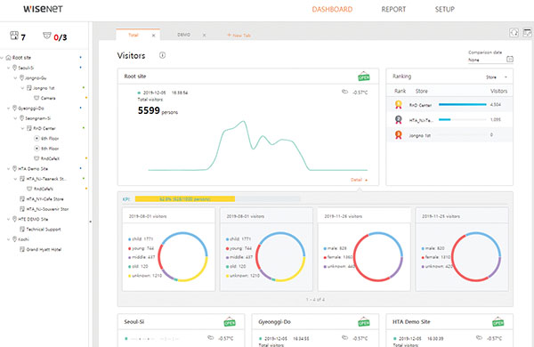The height and width of the screenshot is (347, 534).
Task: Click the gold medal for RnD Center
Action: 398,104
